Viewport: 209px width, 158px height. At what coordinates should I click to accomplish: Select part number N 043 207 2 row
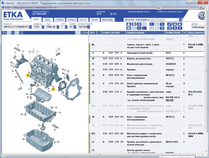147,54
